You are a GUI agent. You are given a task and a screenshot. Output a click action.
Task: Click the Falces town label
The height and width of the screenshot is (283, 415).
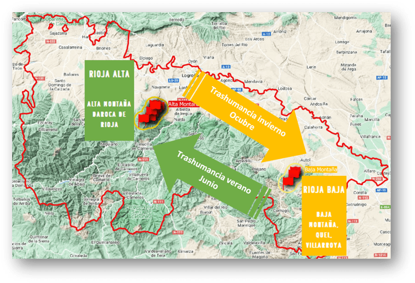click(x=356, y=100)
